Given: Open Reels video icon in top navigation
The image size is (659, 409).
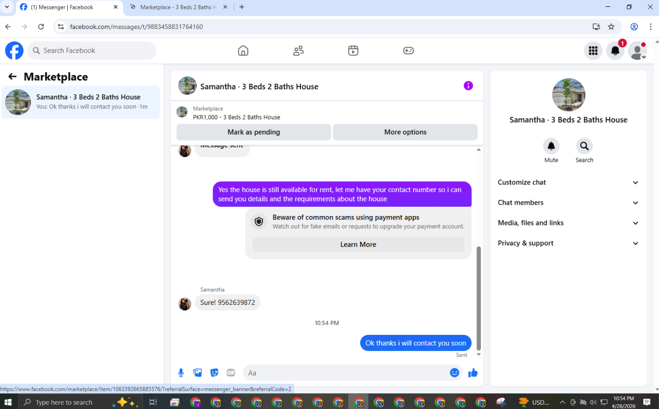Looking at the screenshot, I should coord(353,51).
